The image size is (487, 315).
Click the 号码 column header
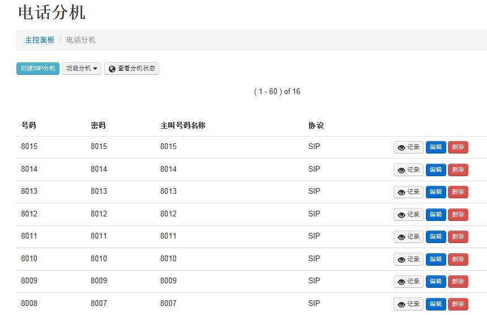click(x=28, y=125)
